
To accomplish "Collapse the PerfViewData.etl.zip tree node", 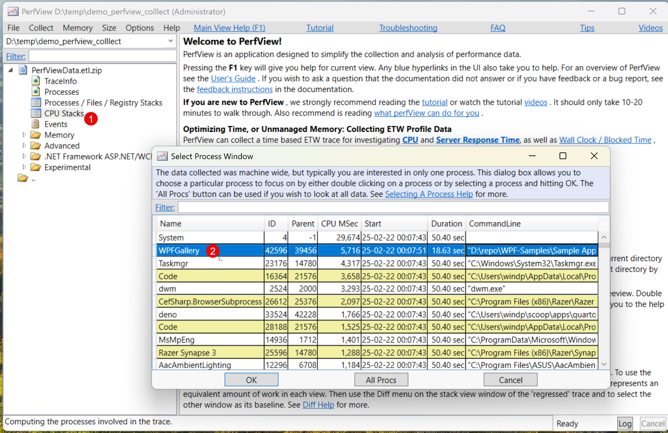I will coord(11,70).
